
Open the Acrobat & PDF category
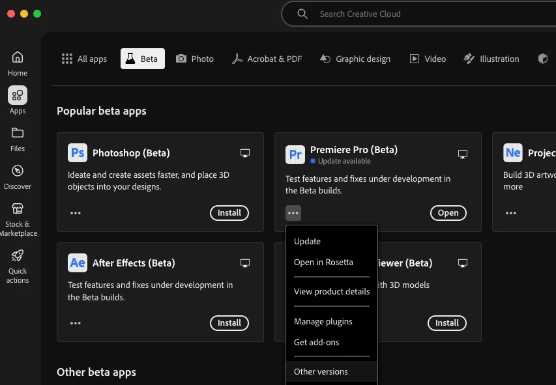click(267, 59)
